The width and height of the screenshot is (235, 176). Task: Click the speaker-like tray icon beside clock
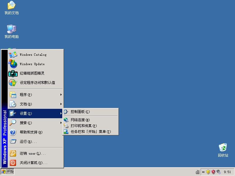(x=219, y=172)
